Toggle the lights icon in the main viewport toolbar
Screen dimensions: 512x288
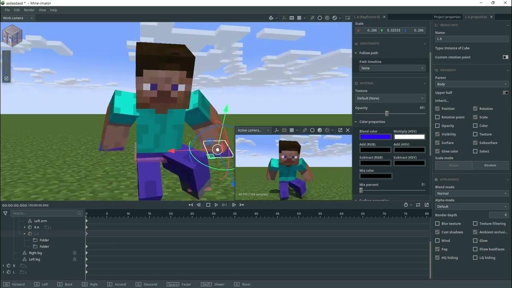click(x=312, y=18)
